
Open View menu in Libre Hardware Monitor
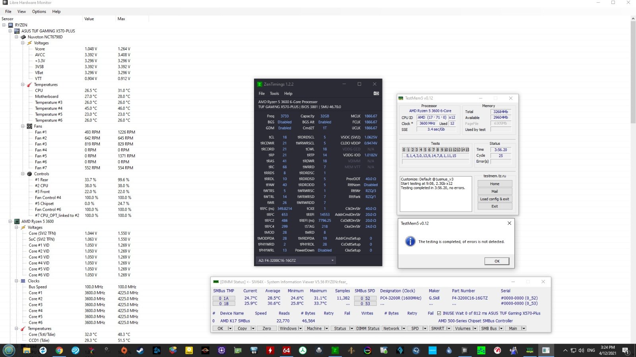21,12
